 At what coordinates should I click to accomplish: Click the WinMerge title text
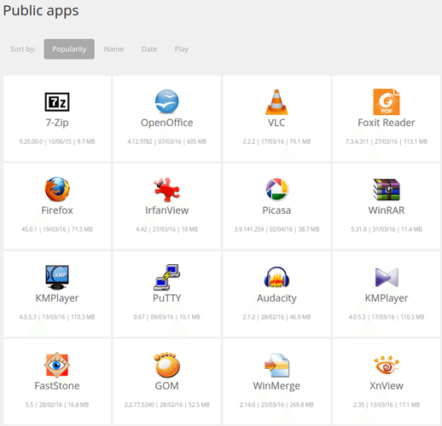276,386
